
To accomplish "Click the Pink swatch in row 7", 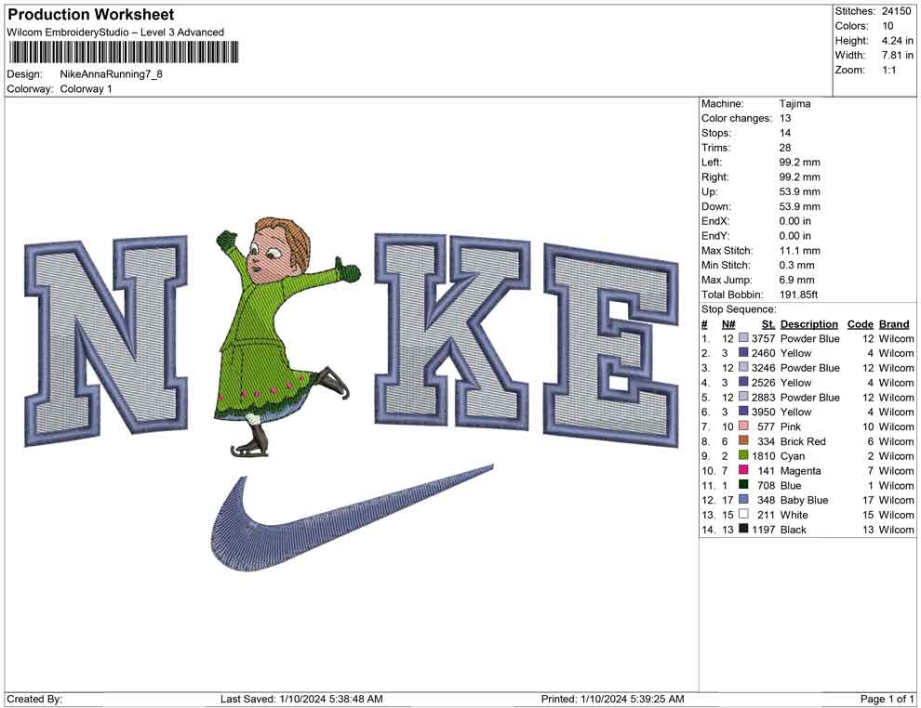I will (743, 426).
